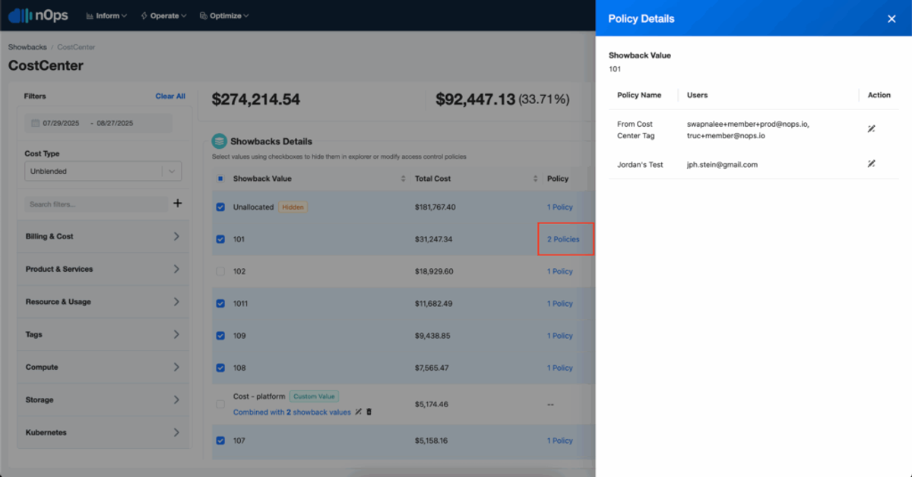The image size is (912, 477).
Task: Click the Policy column header
Action: [x=558, y=179]
